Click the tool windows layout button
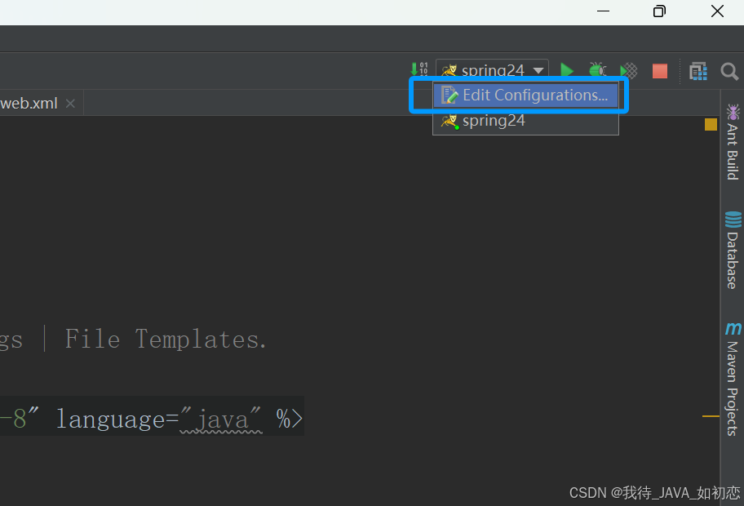Viewport: 744px width, 506px height. pyautogui.click(x=698, y=71)
